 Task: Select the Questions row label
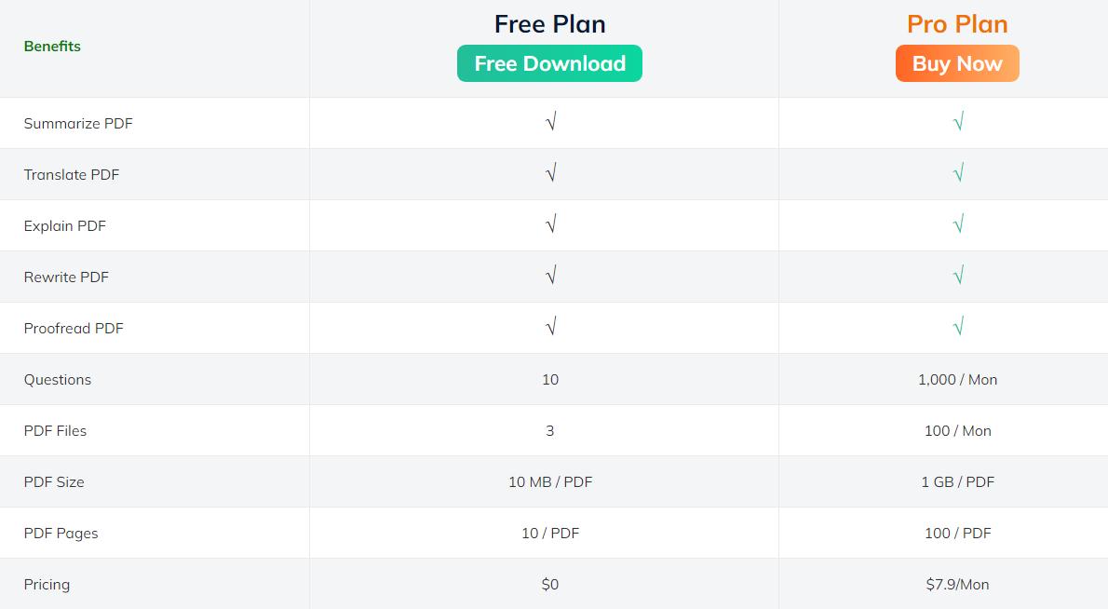58,379
